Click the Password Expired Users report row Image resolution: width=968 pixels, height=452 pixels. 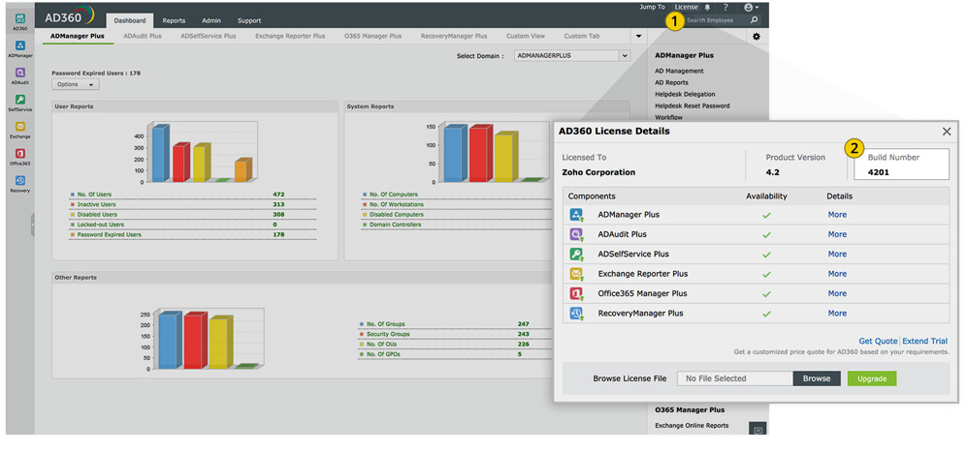193,235
